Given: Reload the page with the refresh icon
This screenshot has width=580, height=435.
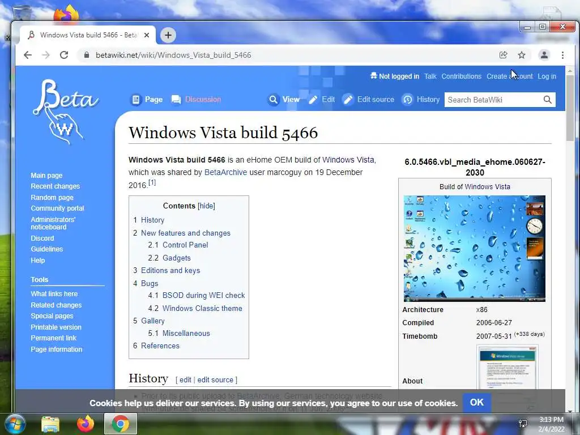Looking at the screenshot, I should (64, 55).
